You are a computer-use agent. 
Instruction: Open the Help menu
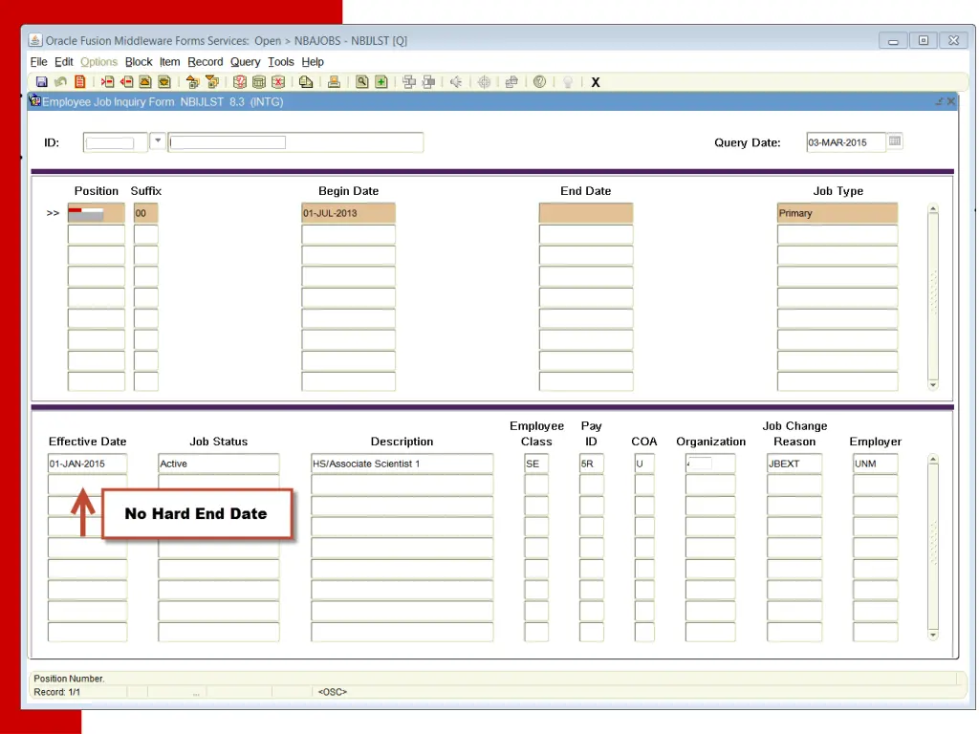pyautogui.click(x=313, y=62)
